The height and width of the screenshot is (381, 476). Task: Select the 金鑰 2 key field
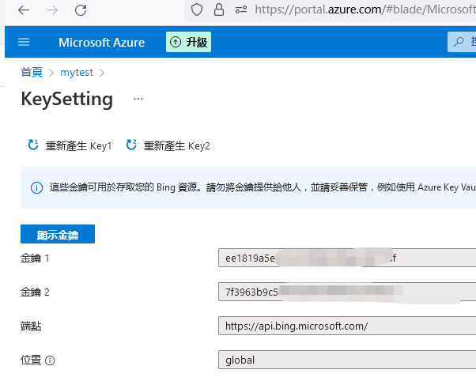pos(347,292)
